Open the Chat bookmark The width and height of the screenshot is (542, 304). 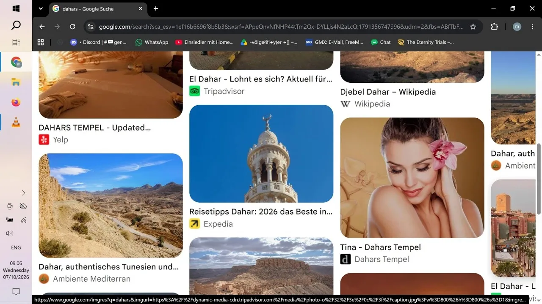click(x=381, y=42)
